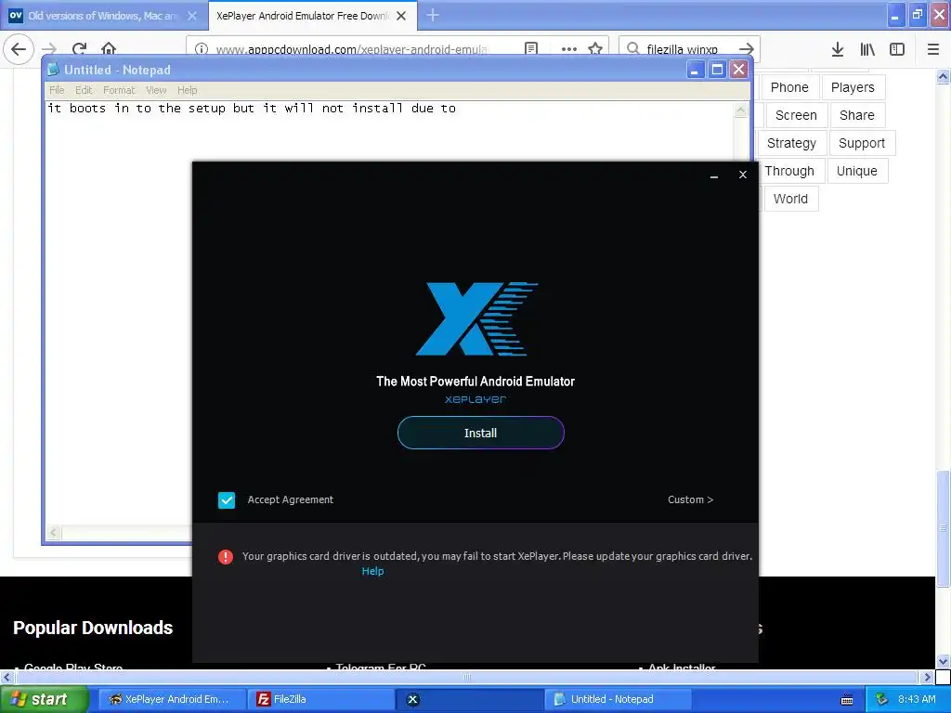Minimize the Notepad window

pyautogui.click(x=695, y=70)
